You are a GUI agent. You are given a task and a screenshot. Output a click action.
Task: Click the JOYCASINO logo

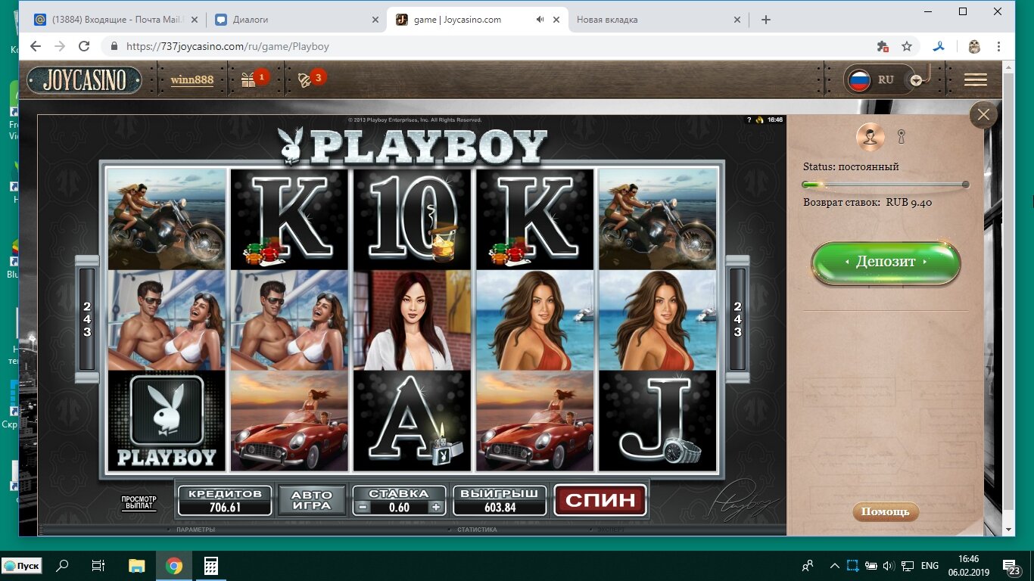tap(84, 80)
